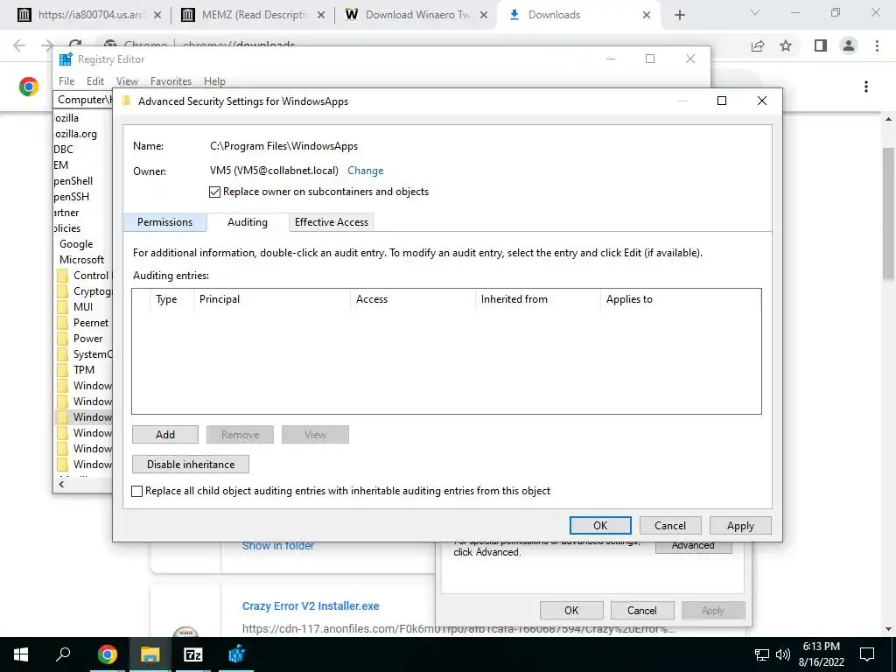The image size is (896, 672).
Task: Click the Access column header
Action: [x=413, y=299]
